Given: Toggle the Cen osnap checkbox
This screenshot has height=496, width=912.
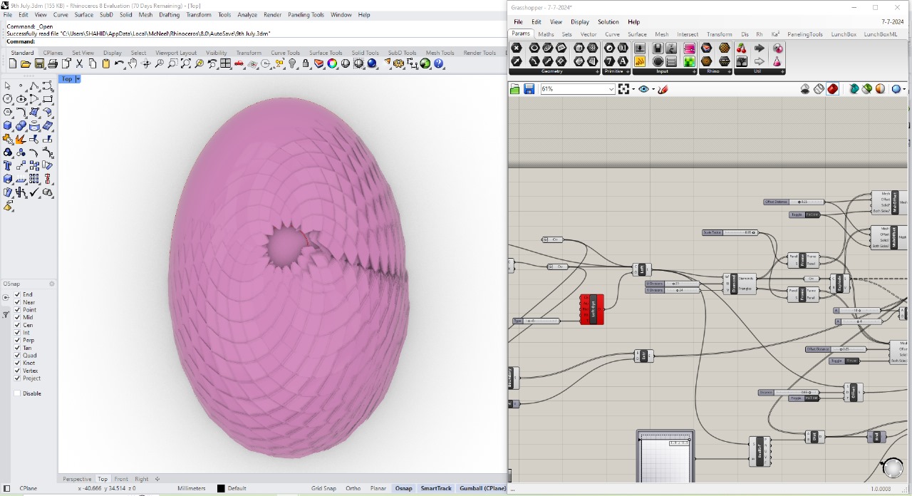Looking at the screenshot, I should [17, 325].
